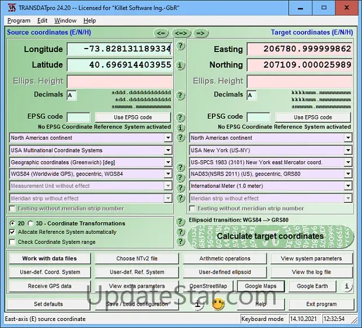This screenshot has height=328, width=362.
Task: Click the TRANSDATpro application icon in title bar
Action: pos(12,8)
